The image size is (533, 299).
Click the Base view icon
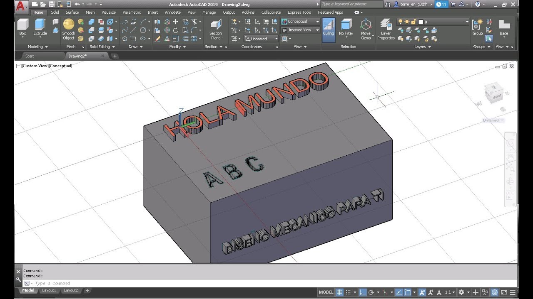pos(504,27)
